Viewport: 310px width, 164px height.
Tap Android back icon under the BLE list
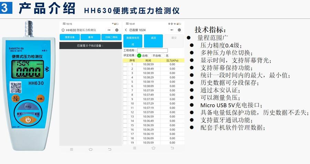pyautogui.click(x=110, y=149)
